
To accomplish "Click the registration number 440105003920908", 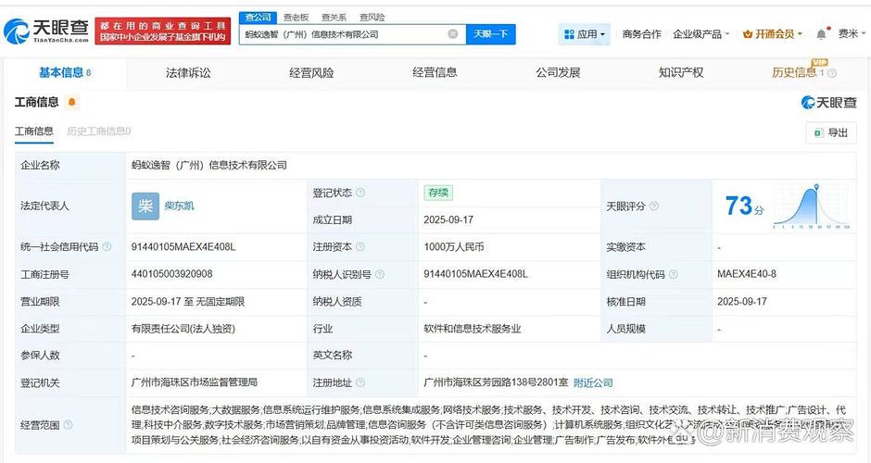I will [171, 274].
